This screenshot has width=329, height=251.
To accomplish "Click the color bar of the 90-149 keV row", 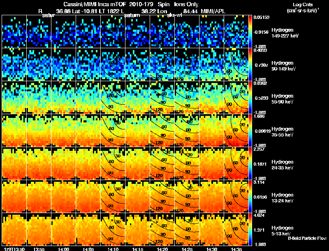I will tap(250, 65).
